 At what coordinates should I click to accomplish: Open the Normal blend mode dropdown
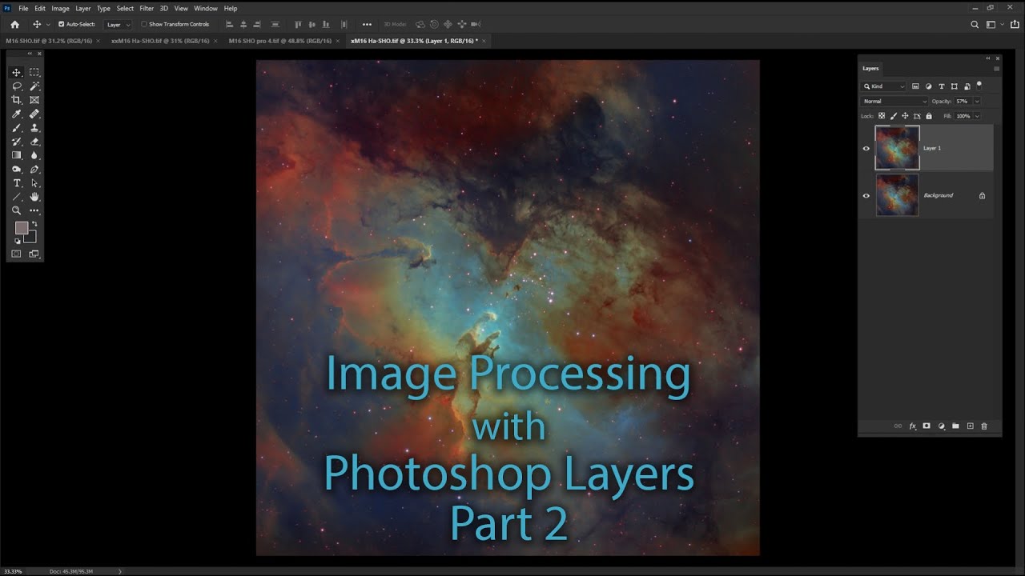[x=894, y=102]
